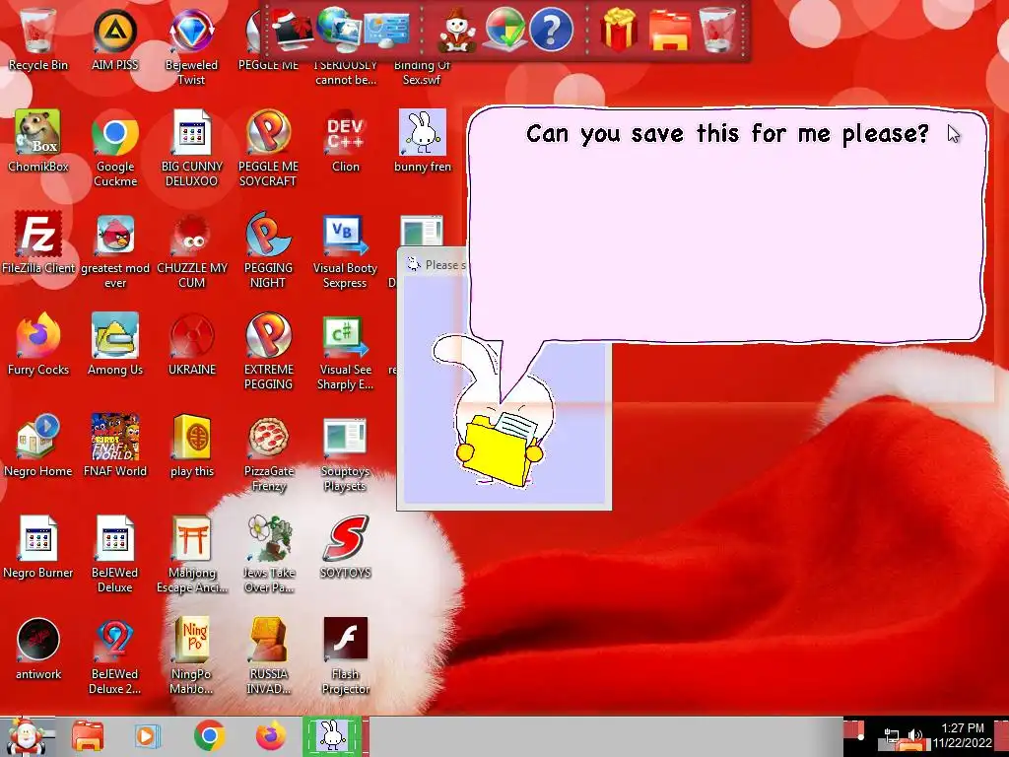Click the "Can you save this for me please?" bubble
1009x757 pixels.
pyautogui.click(x=727, y=226)
